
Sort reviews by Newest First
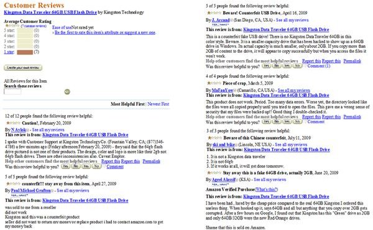158,104
